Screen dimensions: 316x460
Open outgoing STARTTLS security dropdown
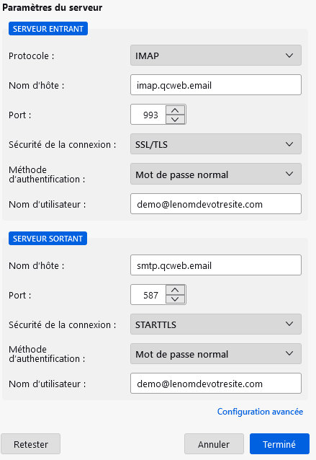click(x=216, y=324)
